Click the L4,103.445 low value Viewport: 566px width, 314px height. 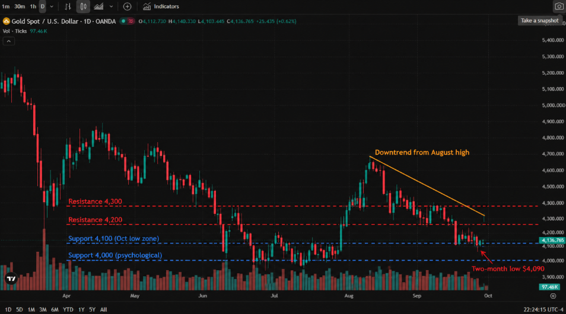[x=211, y=21]
